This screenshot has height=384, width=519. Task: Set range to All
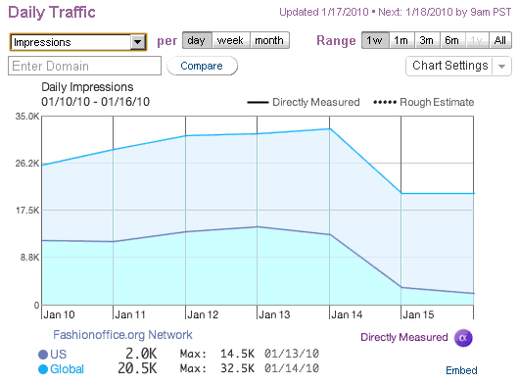point(500,40)
